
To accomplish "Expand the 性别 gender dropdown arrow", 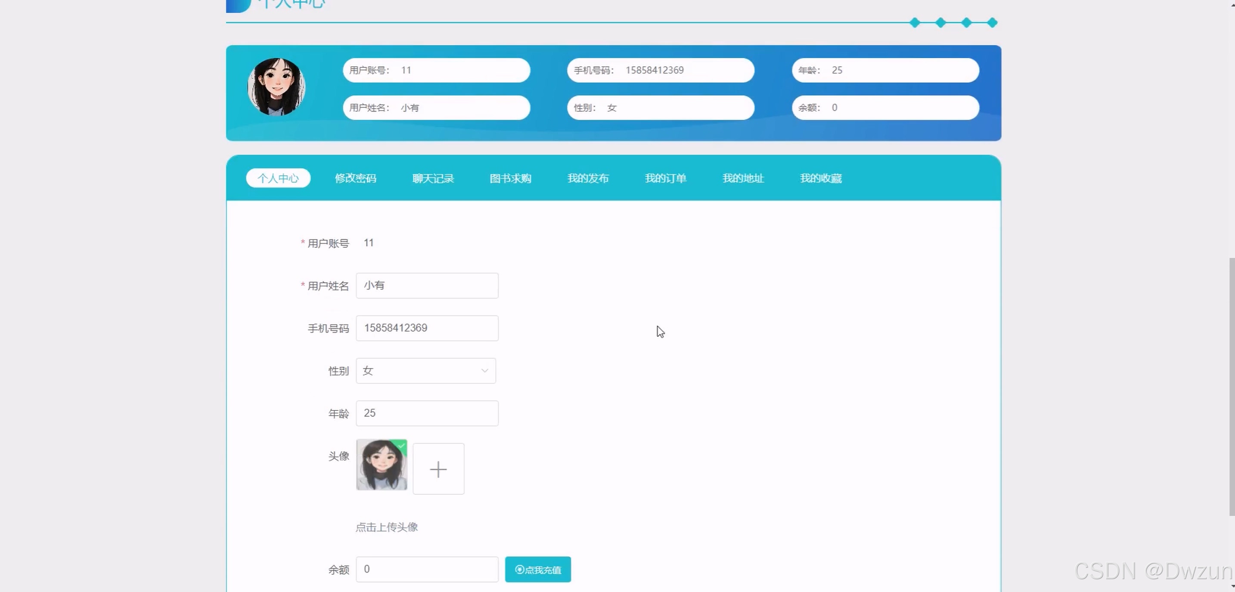I will tap(484, 371).
